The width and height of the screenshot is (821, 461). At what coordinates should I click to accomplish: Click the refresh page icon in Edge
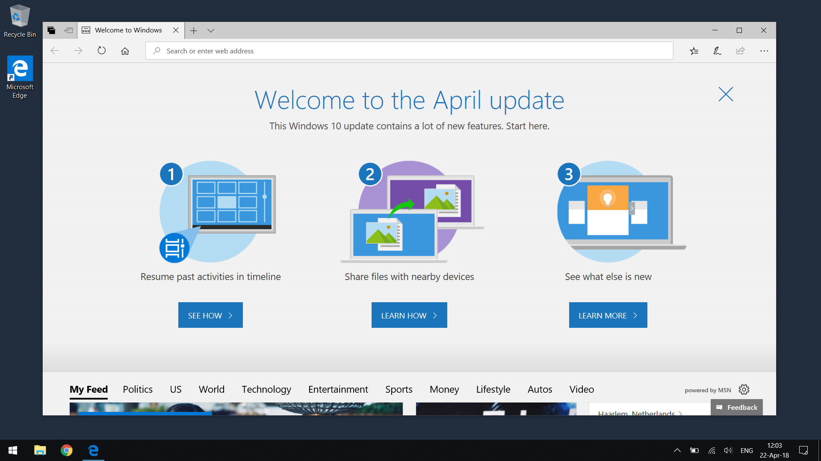(101, 51)
